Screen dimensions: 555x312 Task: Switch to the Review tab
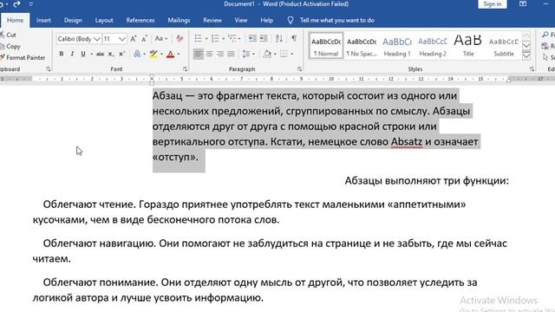(x=212, y=20)
